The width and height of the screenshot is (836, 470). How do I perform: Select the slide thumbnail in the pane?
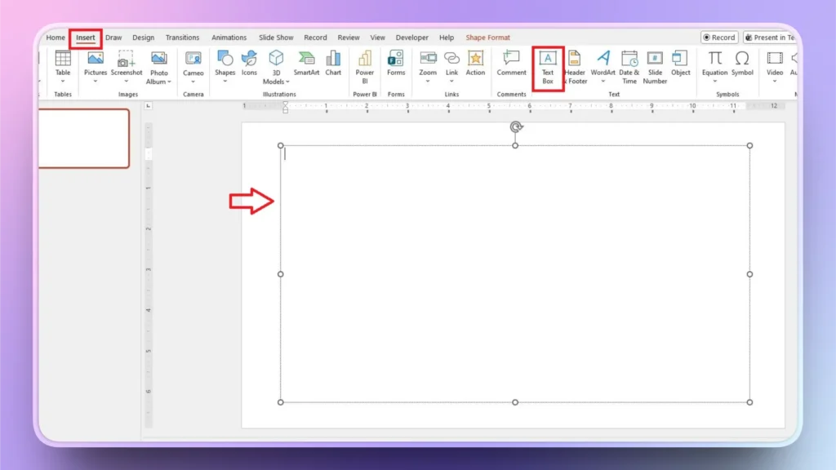84,139
